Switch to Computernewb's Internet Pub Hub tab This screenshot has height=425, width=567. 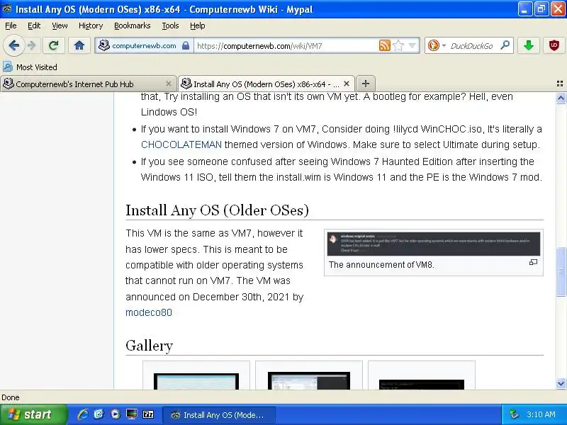(x=88, y=84)
